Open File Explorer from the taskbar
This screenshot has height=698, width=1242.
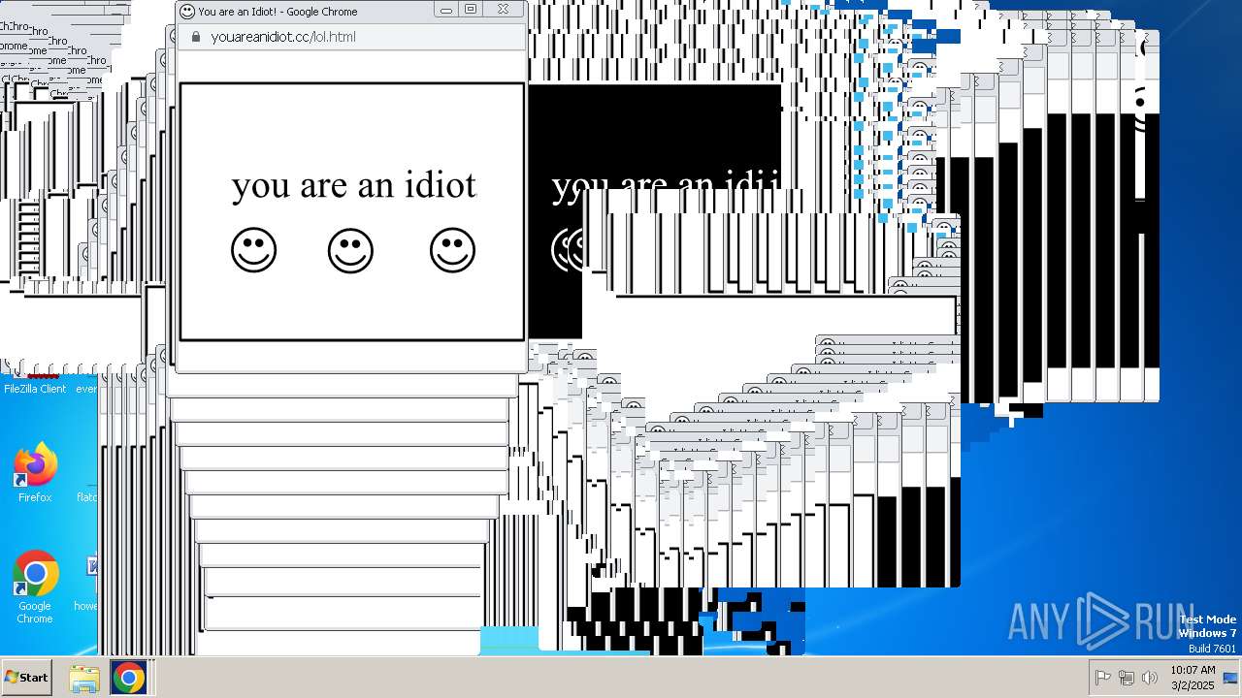pyautogui.click(x=84, y=678)
